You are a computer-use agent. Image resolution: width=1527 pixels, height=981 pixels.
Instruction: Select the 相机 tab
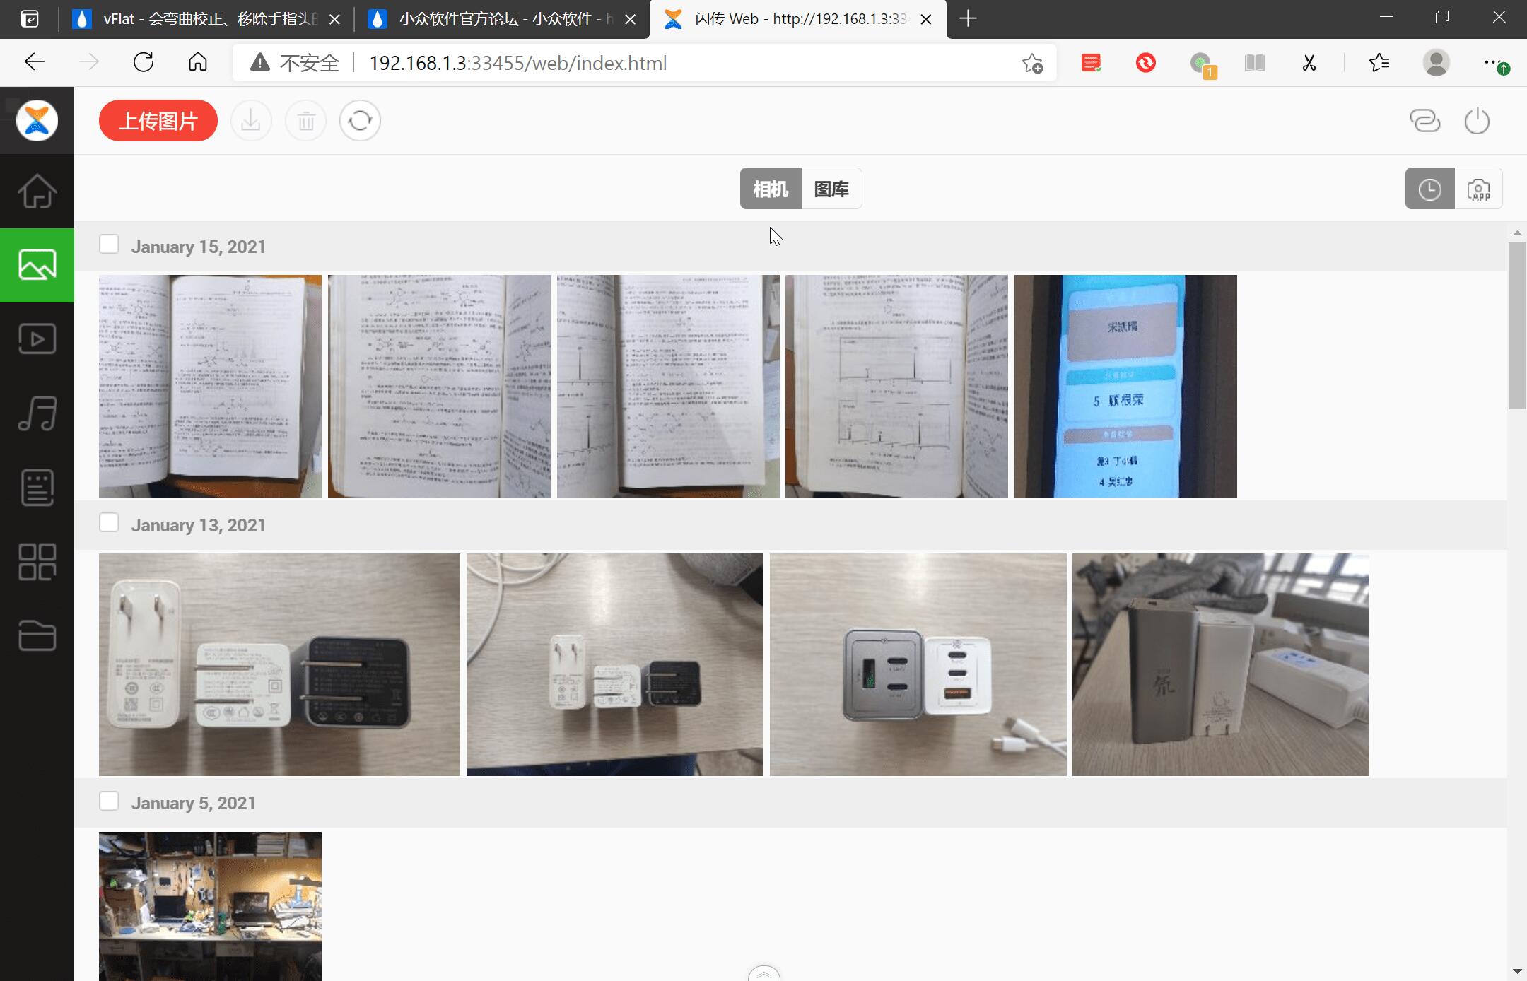pos(771,189)
